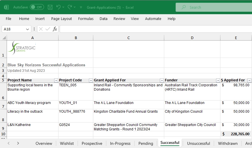Screen dimensions: 252x148
Task: Open the Grant Applied For filter
Action: 162,80
